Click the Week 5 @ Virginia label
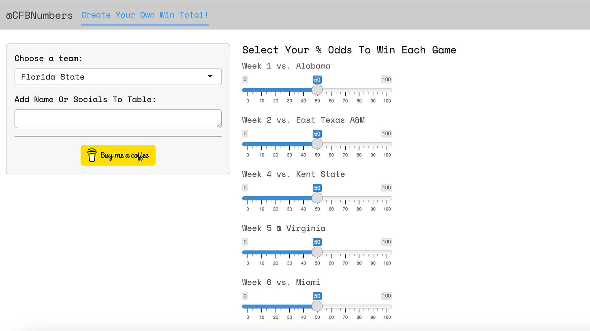This screenshot has width=590, height=331. 284,228
